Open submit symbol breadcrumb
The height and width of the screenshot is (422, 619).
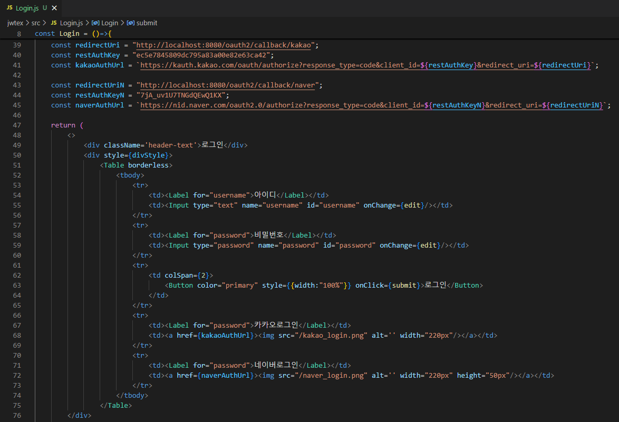click(x=147, y=23)
